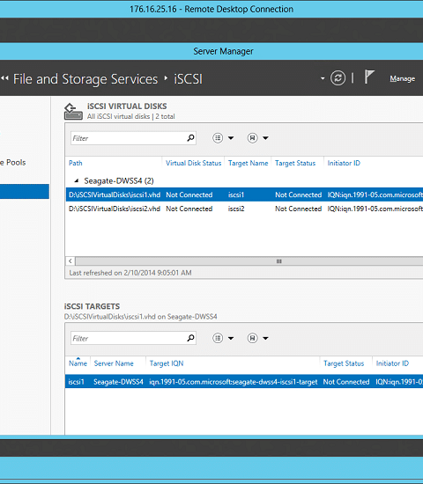Select the Pools sidebar item
Viewport: 423px width, 484px height.
[13, 163]
